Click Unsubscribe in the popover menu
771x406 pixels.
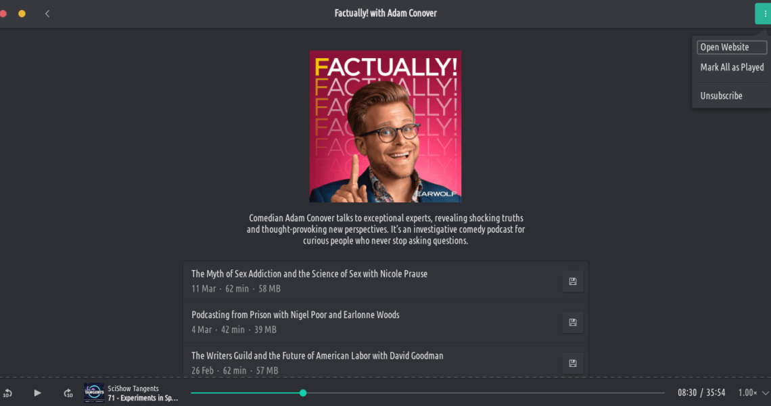(x=722, y=96)
